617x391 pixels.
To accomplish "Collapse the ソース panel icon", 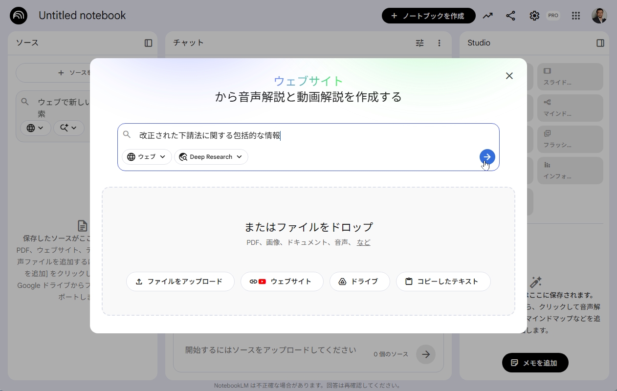I will click(x=149, y=43).
